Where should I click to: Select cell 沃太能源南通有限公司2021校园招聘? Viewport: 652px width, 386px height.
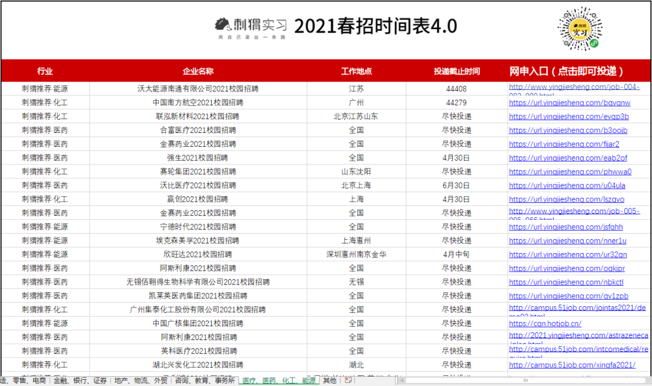coord(198,89)
